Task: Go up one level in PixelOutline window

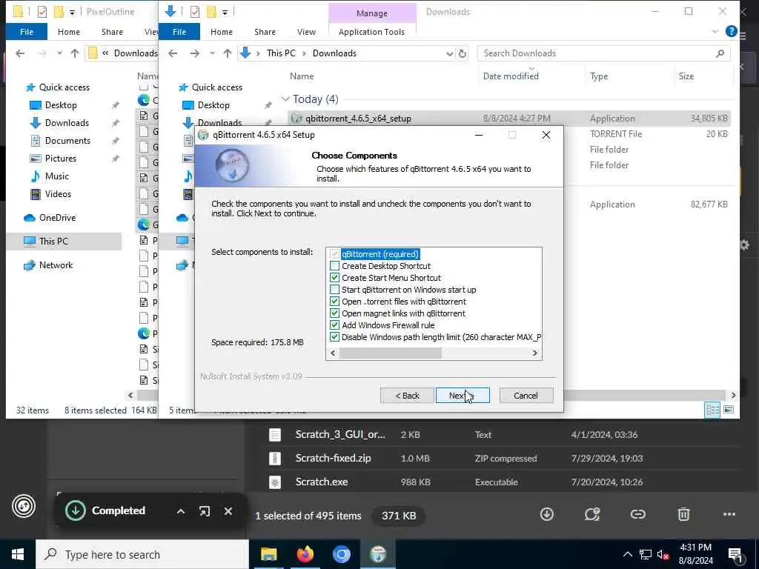Action: click(x=75, y=53)
